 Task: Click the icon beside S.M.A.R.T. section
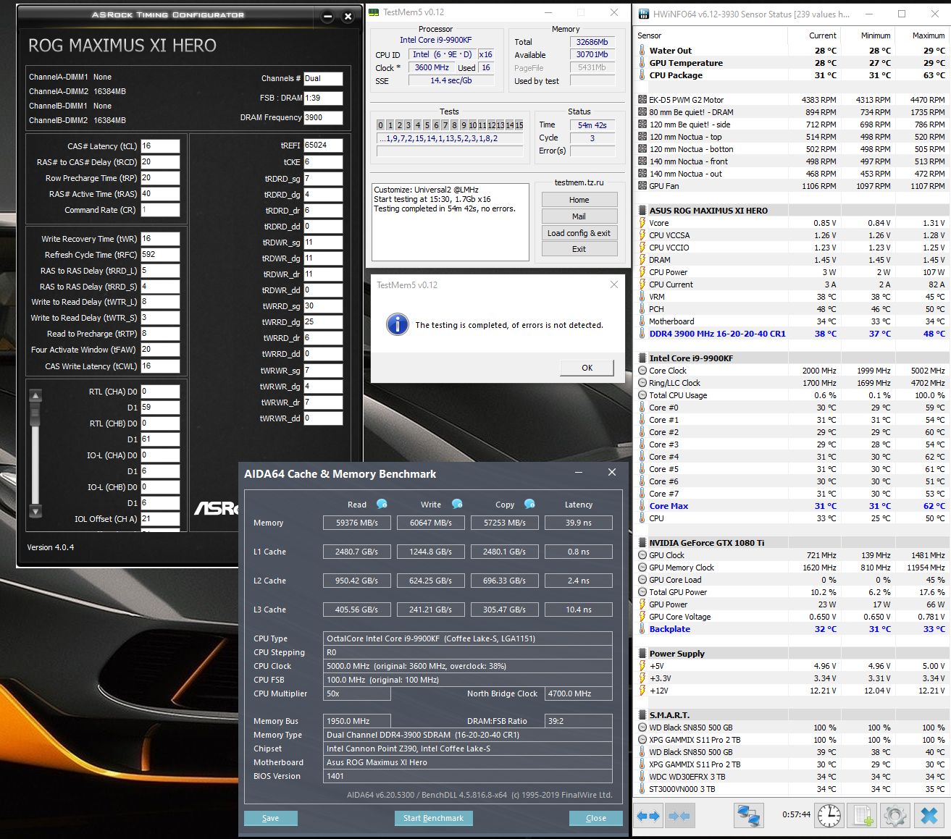pyautogui.click(x=642, y=715)
